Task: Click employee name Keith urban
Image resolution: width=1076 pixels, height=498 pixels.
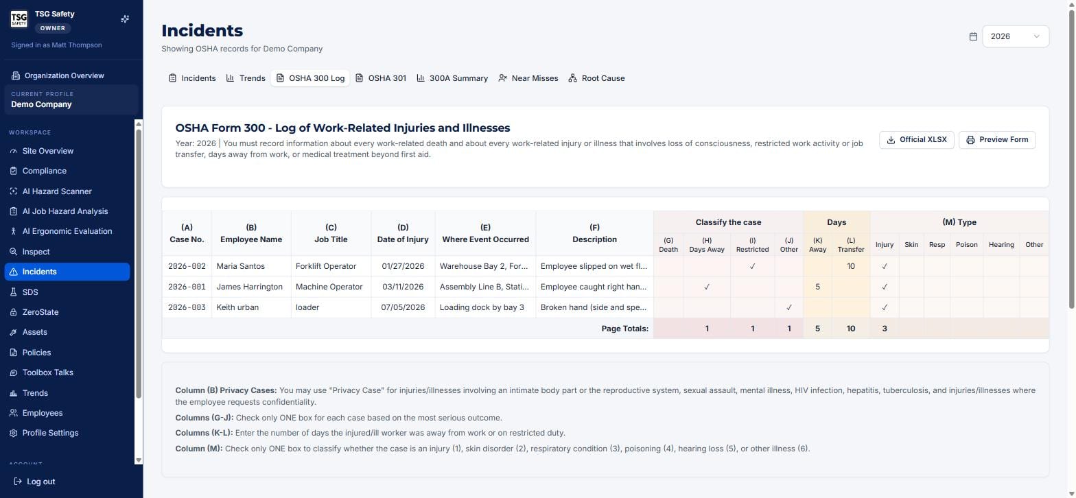Action: pos(237,307)
